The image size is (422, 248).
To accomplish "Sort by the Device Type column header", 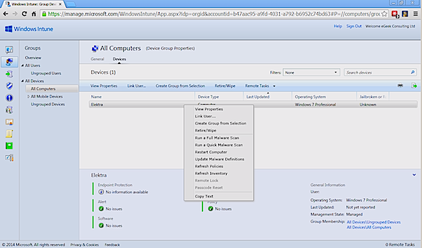I will coord(208,97).
